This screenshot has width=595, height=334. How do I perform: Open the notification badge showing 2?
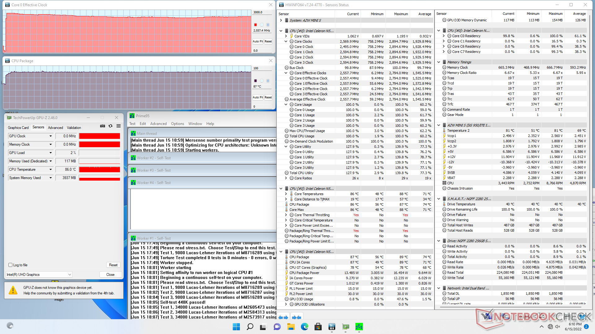tap(586, 327)
